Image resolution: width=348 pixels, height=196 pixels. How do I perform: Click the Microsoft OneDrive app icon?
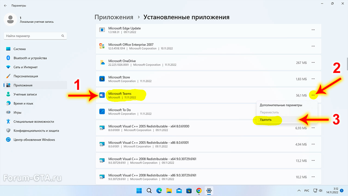click(x=102, y=63)
